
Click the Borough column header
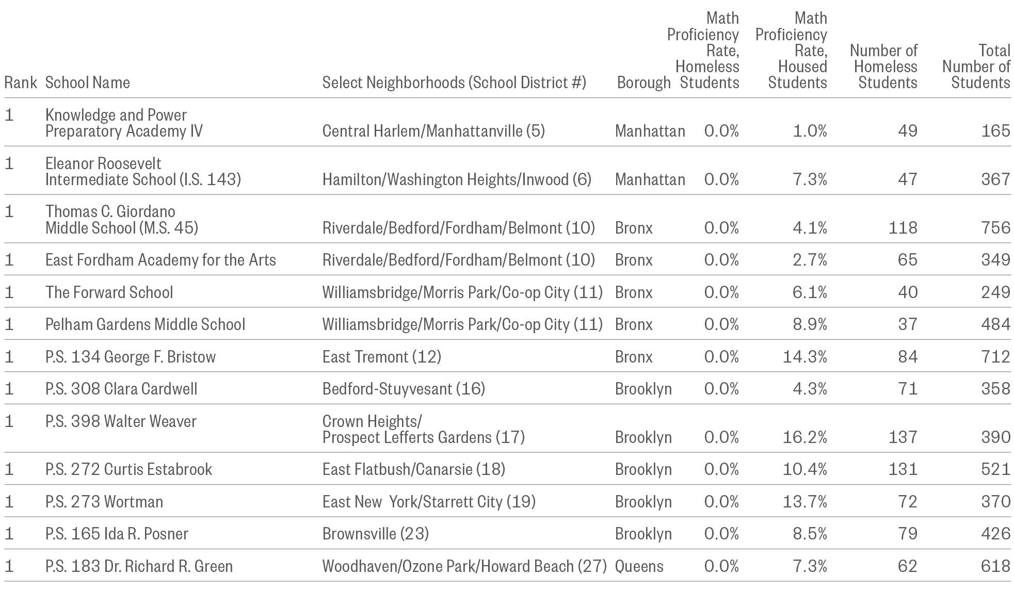coord(643,83)
